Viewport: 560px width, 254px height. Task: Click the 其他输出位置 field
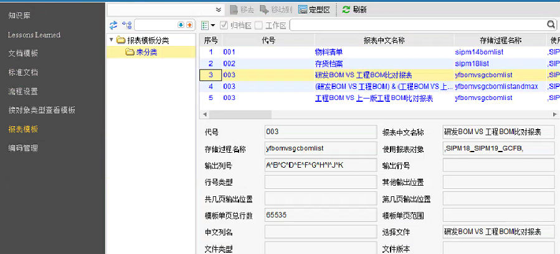point(498,182)
